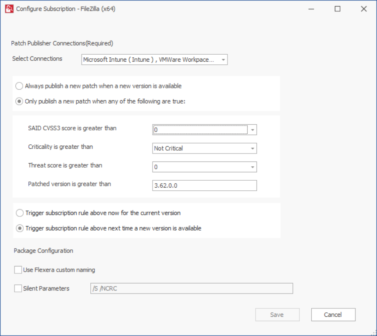Screen dimensions: 377x336
Task: Click the SAID CVSS3 score value box
Action: coord(200,130)
